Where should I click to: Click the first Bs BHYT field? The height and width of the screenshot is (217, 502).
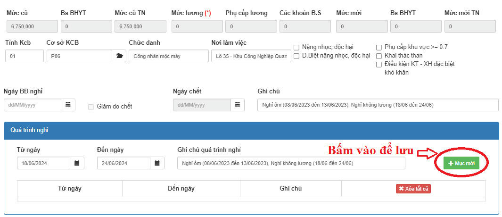tap(86, 26)
